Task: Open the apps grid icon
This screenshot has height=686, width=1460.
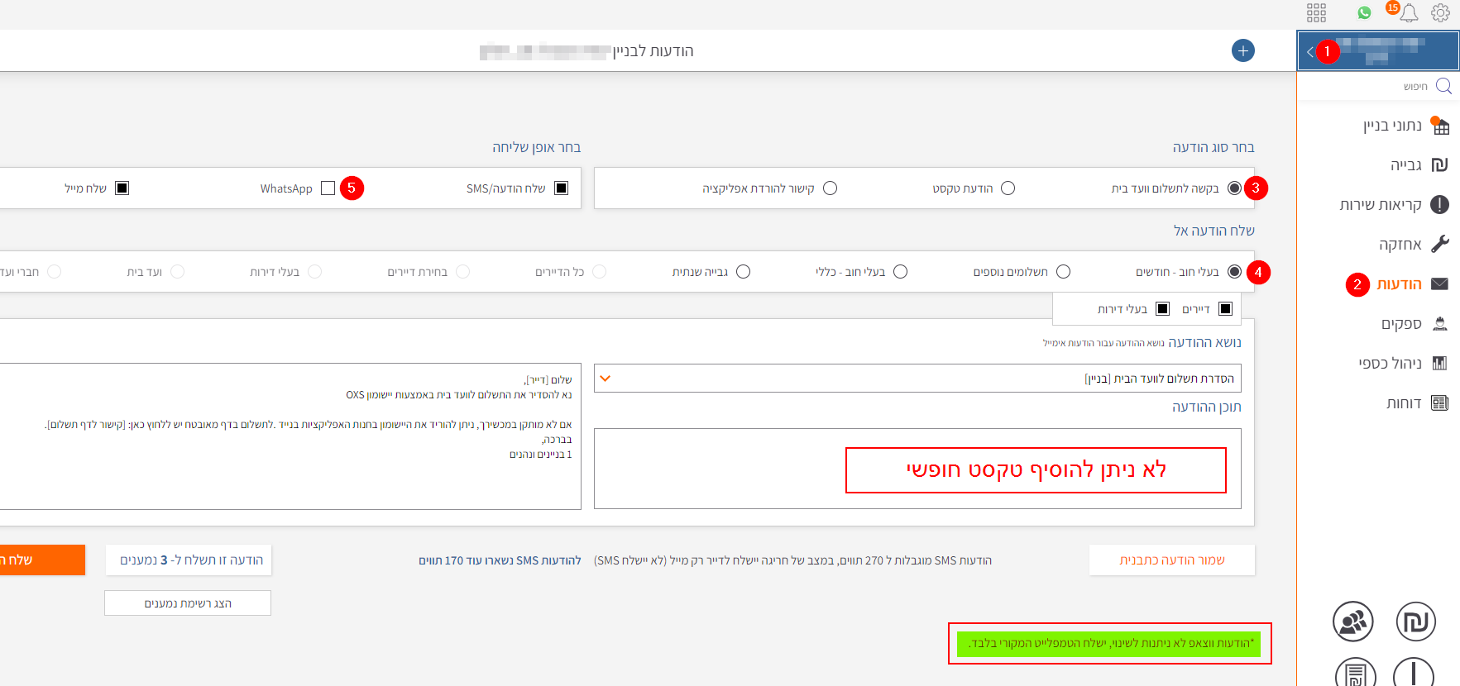Action: 1316,12
